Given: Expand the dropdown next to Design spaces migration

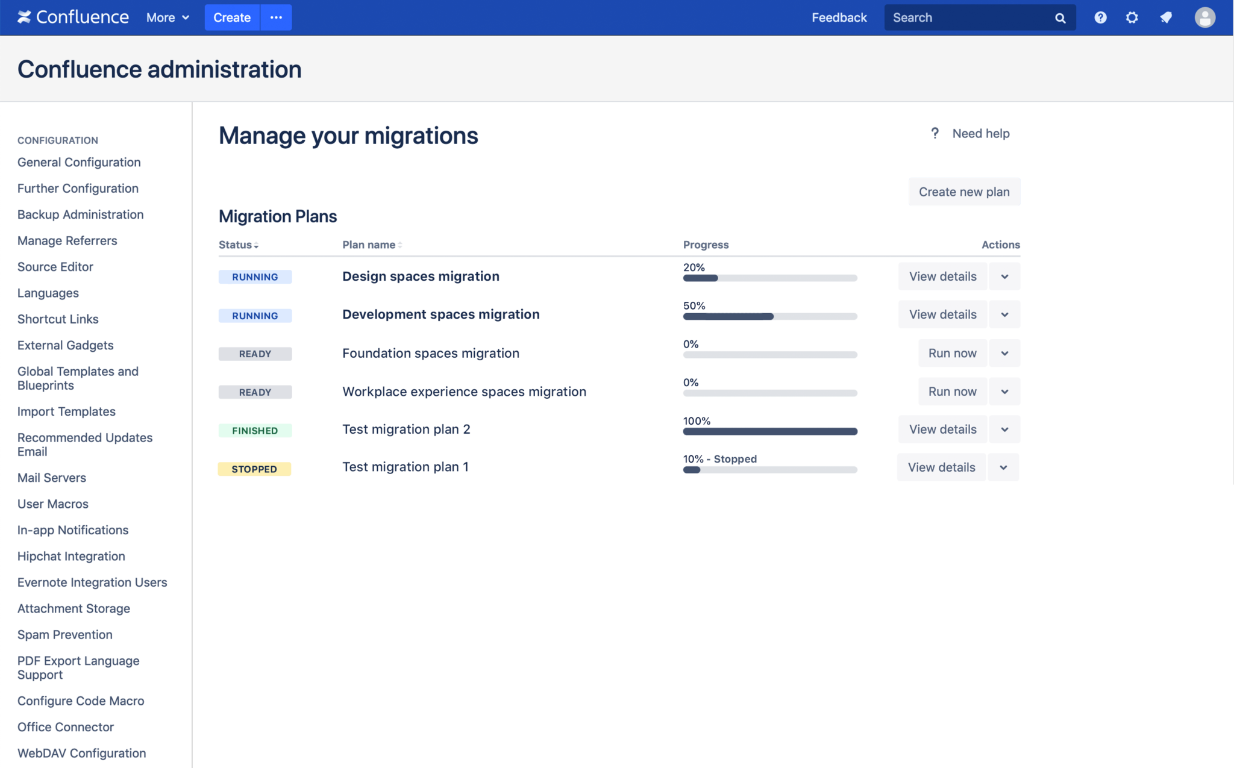Looking at the screenshot, I should (x=1004, y=276).
